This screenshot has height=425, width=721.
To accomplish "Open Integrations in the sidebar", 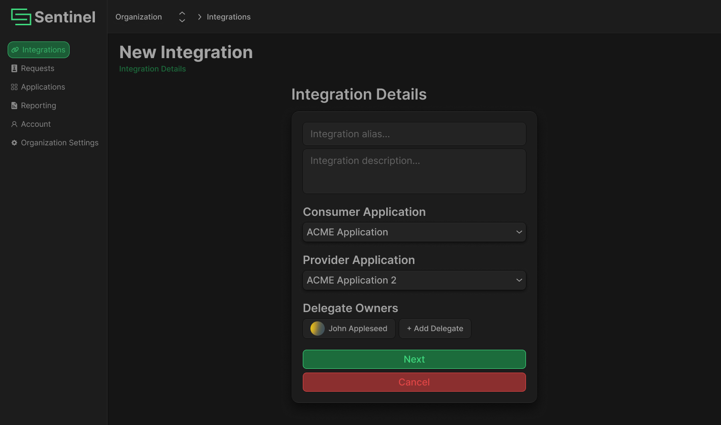I will click(x=39, y=50).
